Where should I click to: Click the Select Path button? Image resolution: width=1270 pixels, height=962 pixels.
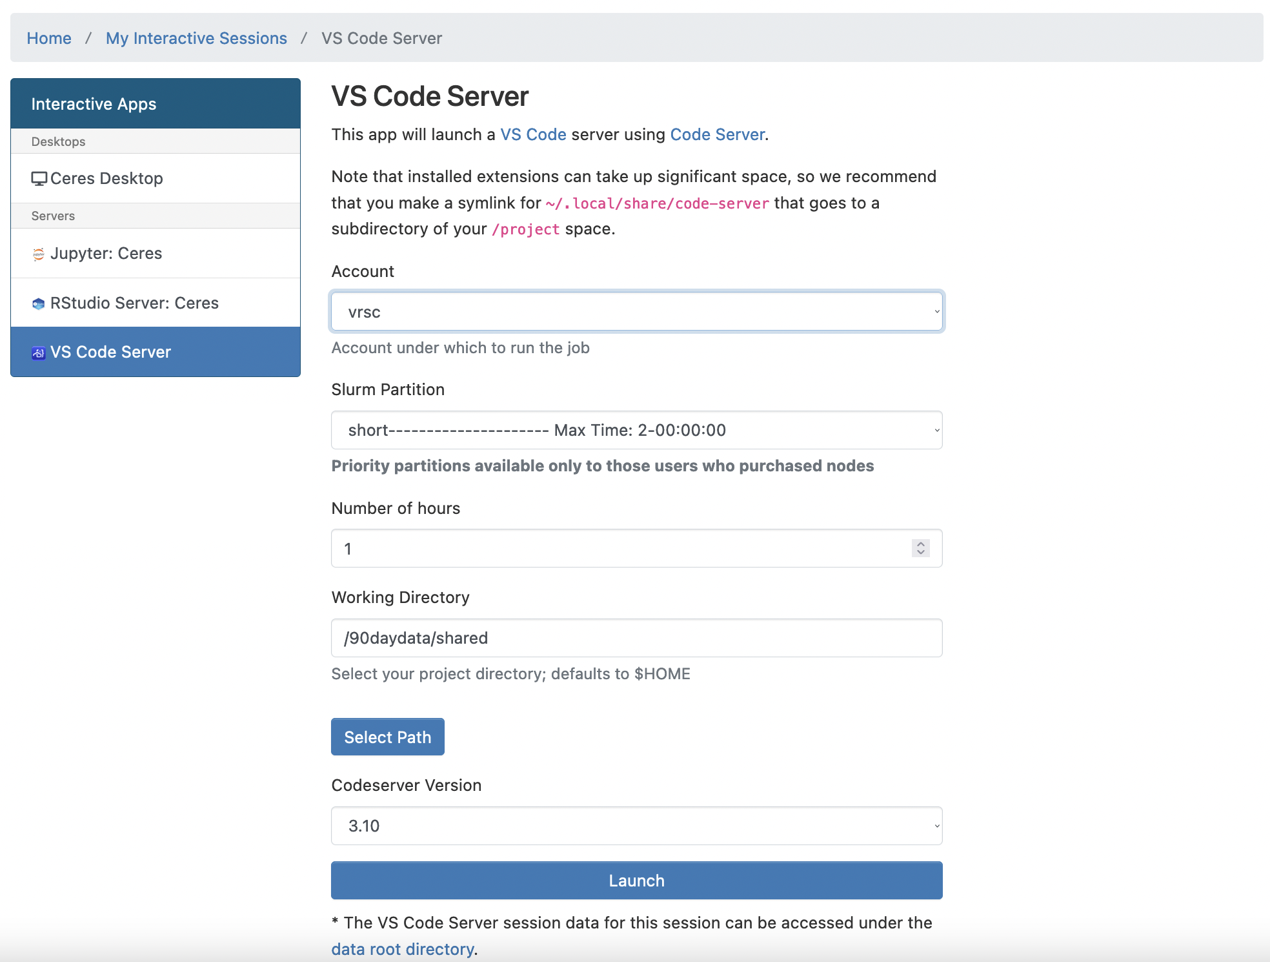click(387, 737)
